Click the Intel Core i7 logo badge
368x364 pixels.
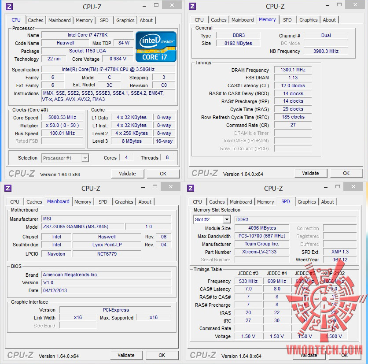(156, 47)
